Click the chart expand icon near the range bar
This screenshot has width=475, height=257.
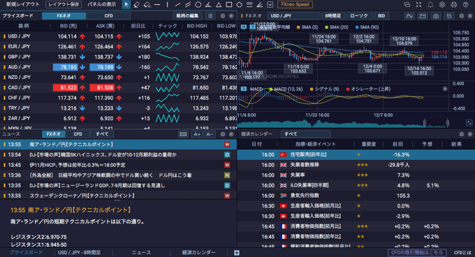tap(469, 123)
